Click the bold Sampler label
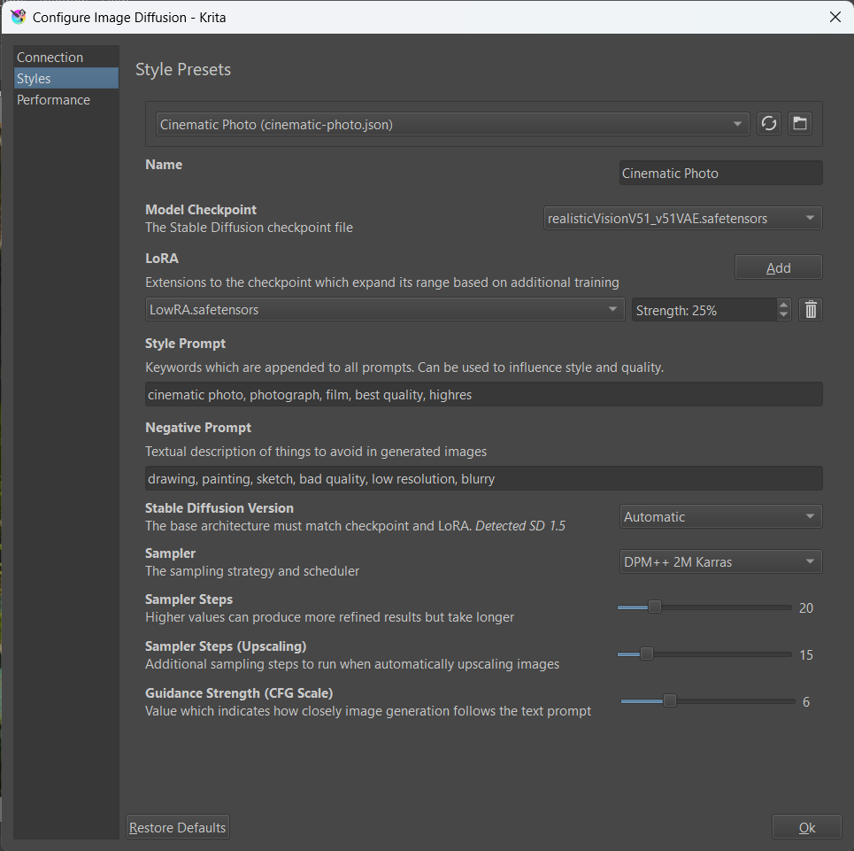This screenshot has height=851, width=854. click(x=170, y=553)
